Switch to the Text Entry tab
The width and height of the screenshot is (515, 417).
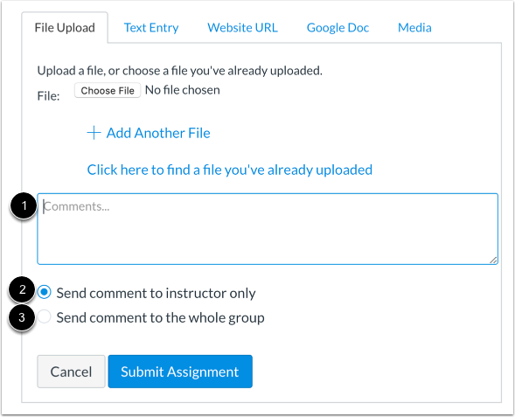click(151, 28)
